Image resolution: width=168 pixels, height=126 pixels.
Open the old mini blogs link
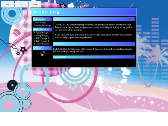(x=44, y=25)
